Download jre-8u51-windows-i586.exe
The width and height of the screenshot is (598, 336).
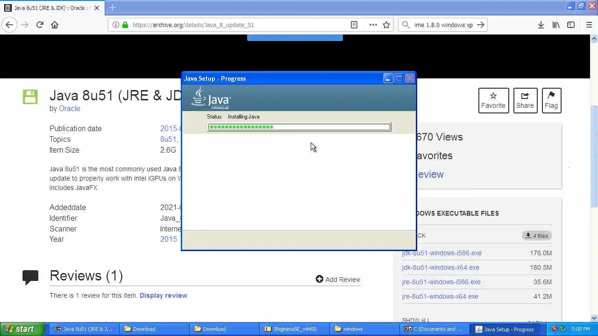coord(441,282)
